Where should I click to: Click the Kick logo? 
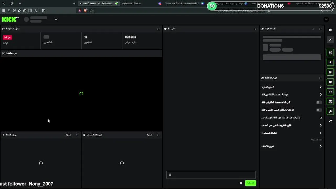click(9, 19)
